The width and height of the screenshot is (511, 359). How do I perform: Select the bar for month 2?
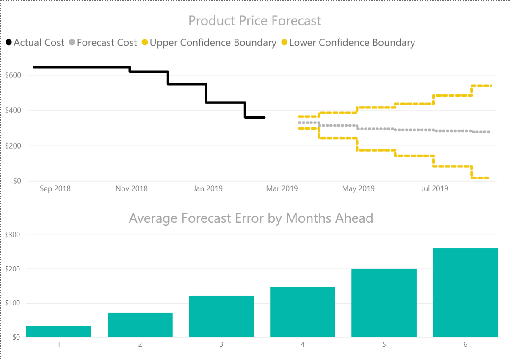tap(140, 325)
